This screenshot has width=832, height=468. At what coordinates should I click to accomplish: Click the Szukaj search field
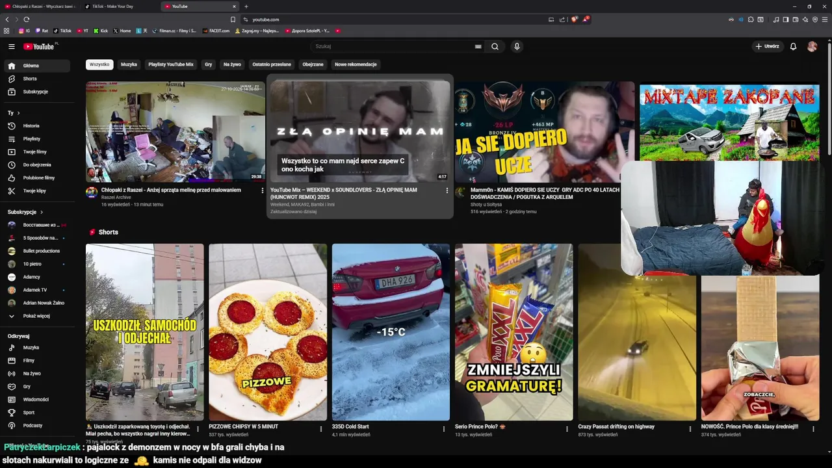click(393, 46)
